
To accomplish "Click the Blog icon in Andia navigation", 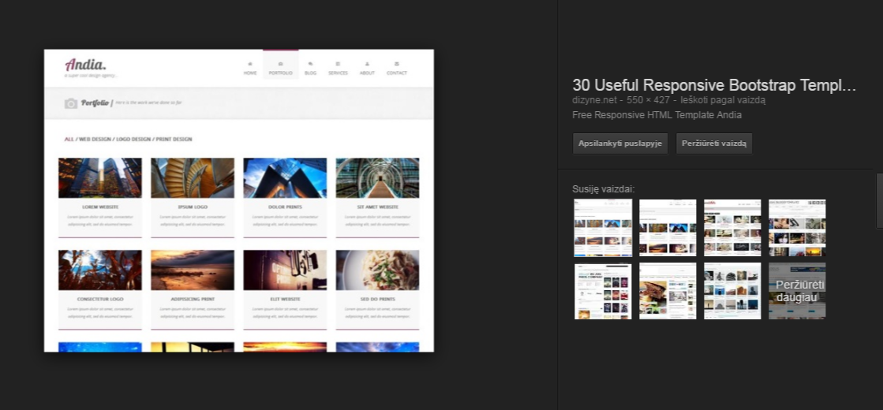I will coord(310,64).
